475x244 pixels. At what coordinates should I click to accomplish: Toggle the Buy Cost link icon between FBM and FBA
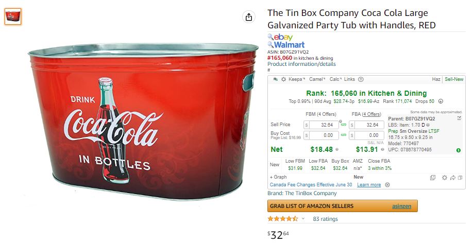pyautogui.click(x=344, y=135)
